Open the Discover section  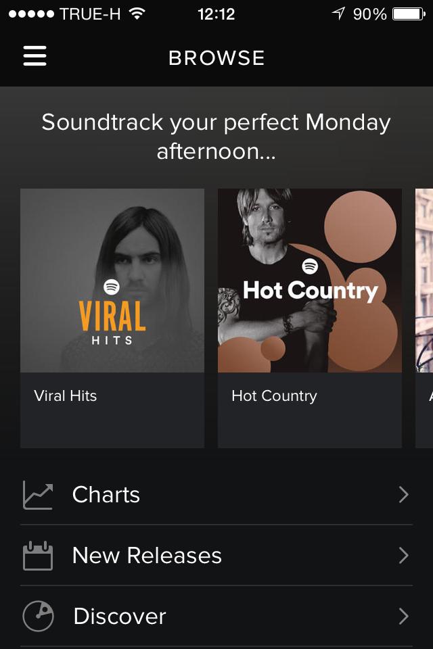click(119, 617)
